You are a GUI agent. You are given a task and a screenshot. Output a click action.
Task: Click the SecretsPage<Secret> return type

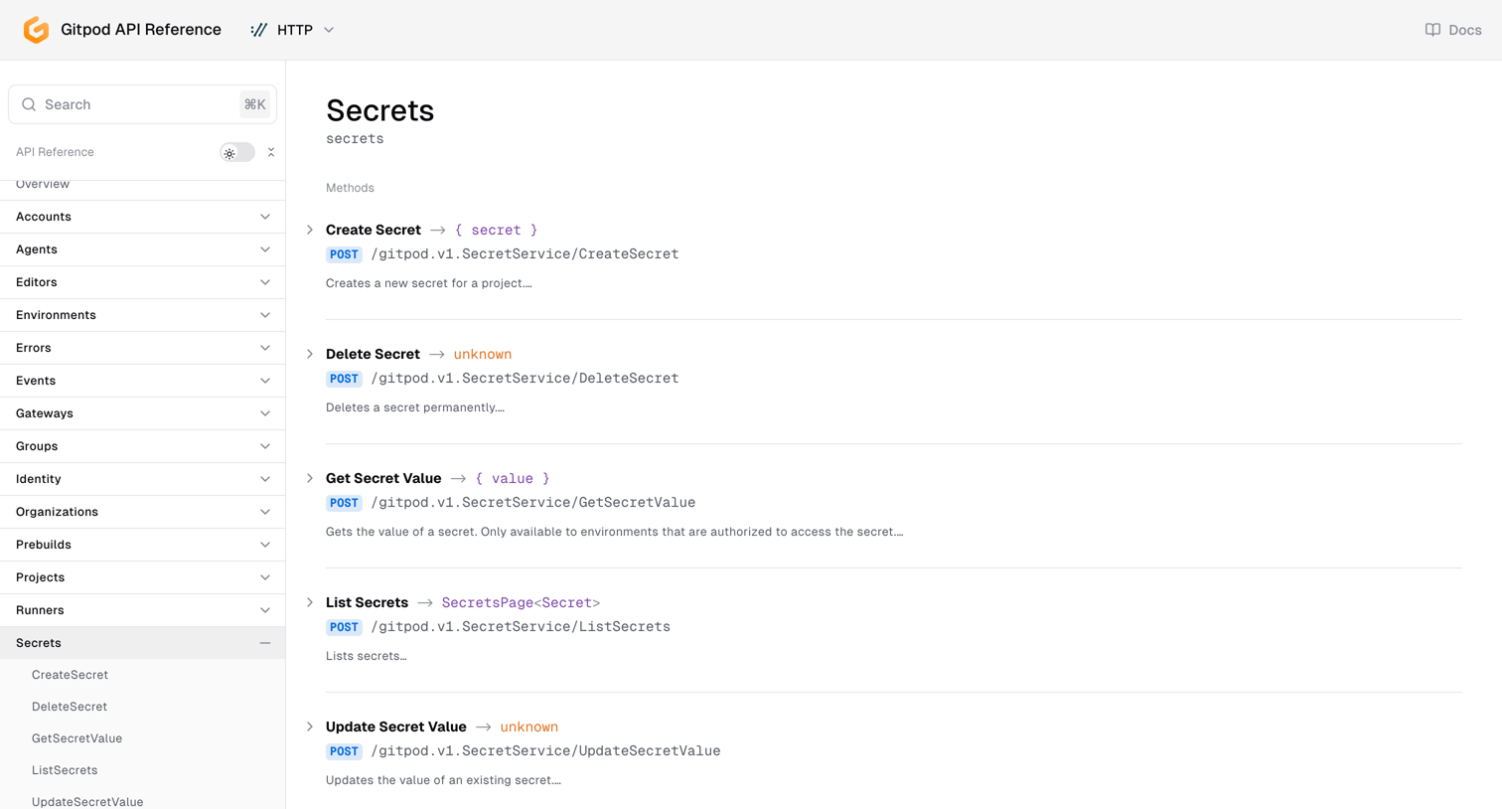point(521,602)
